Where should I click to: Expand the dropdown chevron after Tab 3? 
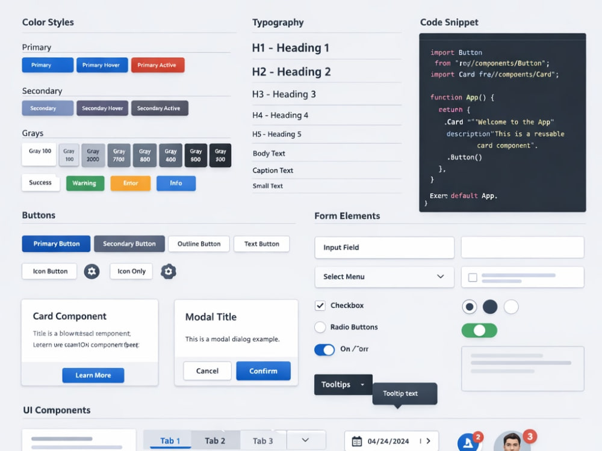pyautogui.click(x=305, y=440)
